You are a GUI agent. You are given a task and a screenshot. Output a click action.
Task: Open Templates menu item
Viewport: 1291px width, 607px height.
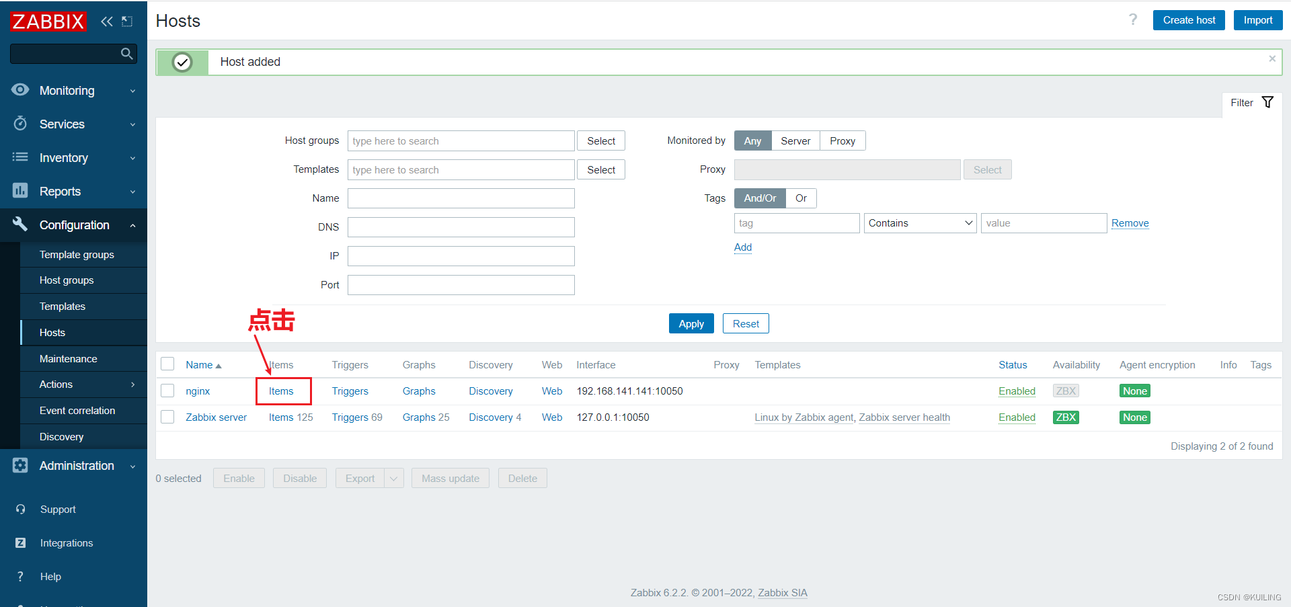tap(63, 307)
